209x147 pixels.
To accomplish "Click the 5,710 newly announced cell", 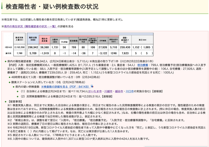I will 114,47.
